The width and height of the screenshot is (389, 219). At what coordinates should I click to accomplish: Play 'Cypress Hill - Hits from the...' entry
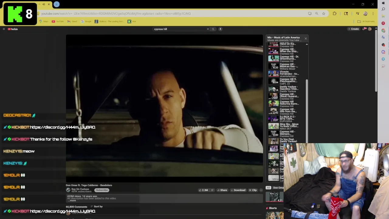click(x=286, y=111)
